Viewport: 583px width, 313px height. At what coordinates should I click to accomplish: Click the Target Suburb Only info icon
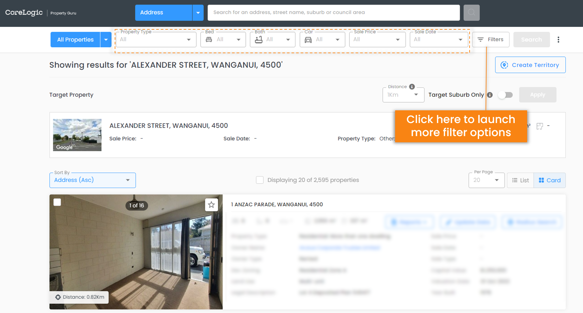(490, 95)
